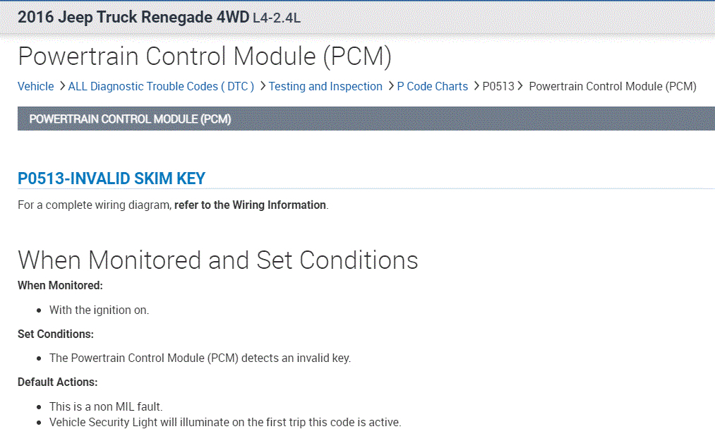
Task: Select the P0513 breadcrumb item
Action: point(498,86)
